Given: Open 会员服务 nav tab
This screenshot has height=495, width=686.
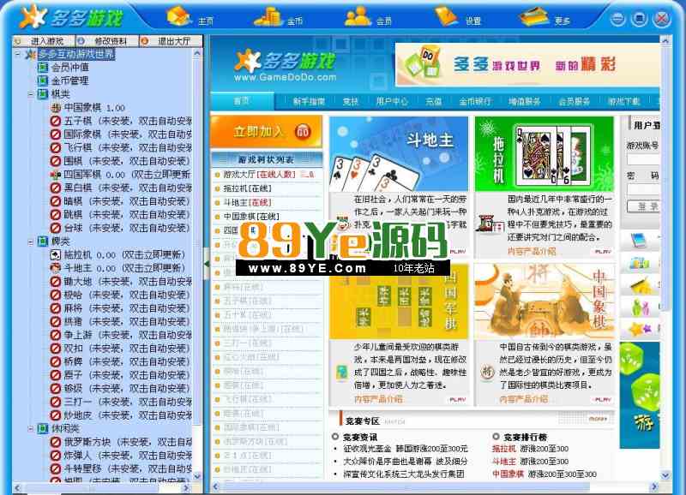Looking at the screenshot, I should click(x=574, y=102).
